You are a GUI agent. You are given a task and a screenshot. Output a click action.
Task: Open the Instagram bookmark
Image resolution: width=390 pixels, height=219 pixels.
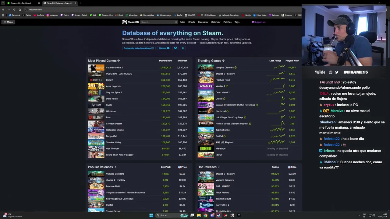[x=52, y=15]
